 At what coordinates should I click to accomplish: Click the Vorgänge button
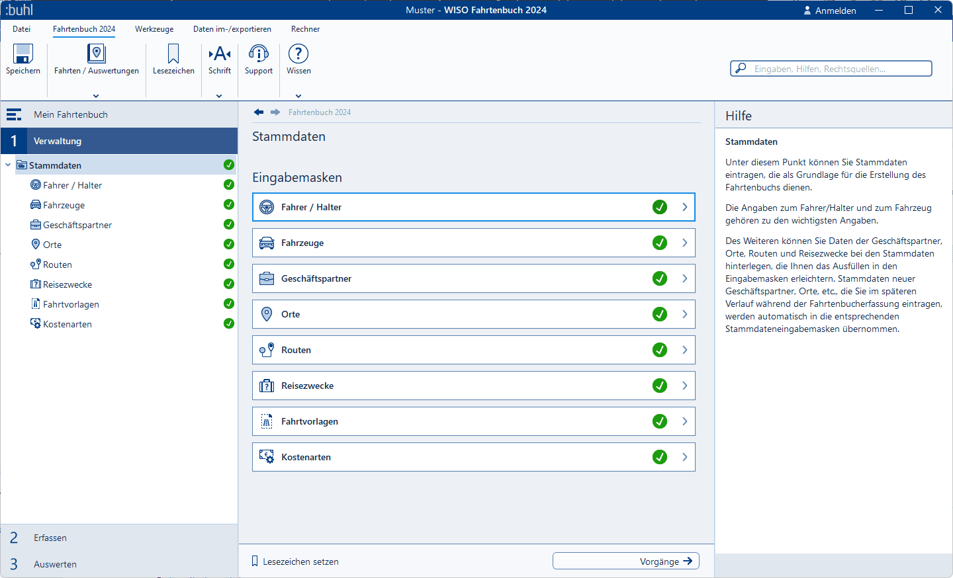point(626,561)
